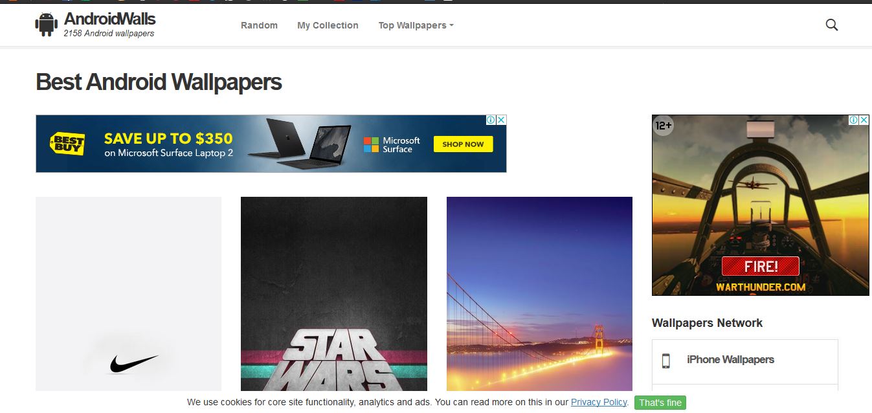Screen dimensions: 872x413
Task: Open the Star Wars wallpaper thumbnail
Action: click(x=334, y=294)
